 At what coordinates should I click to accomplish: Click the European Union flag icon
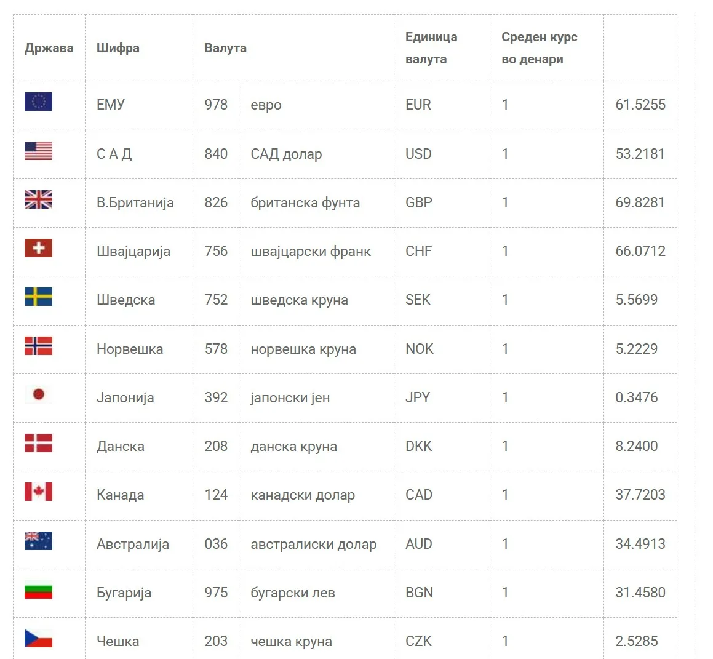(38, 102)
